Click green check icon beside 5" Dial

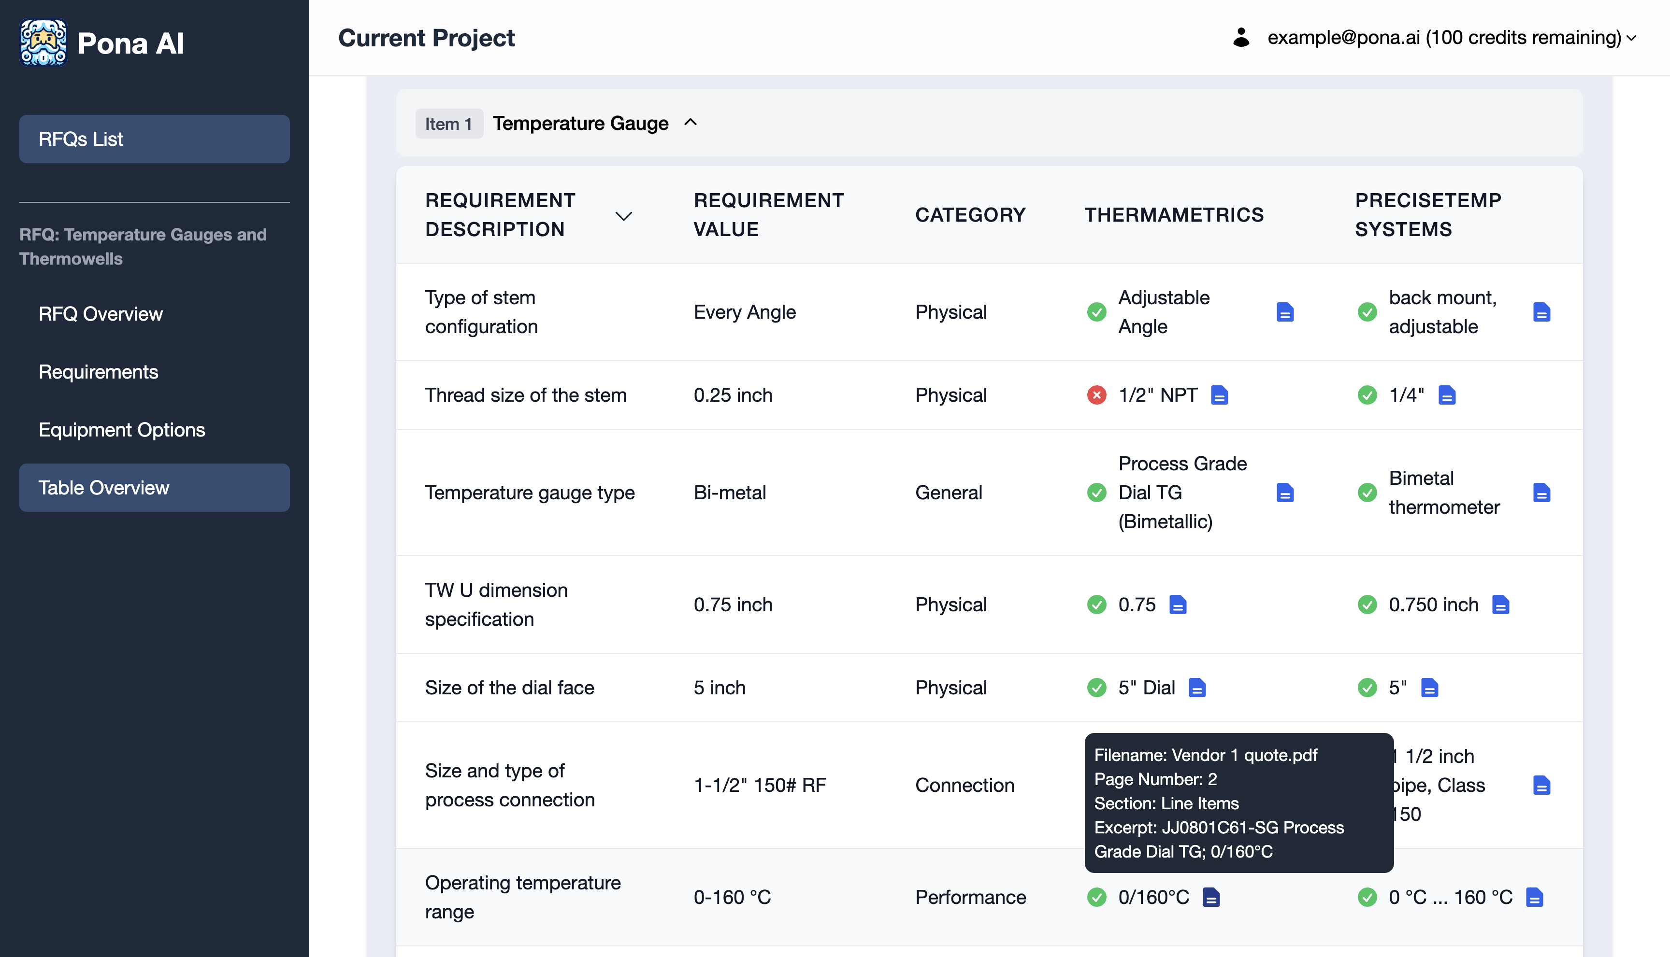tap(1096, 688)
